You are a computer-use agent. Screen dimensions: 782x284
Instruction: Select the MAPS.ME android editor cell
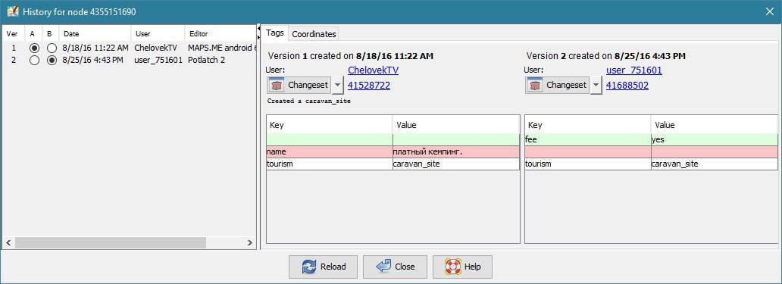click(220, 48)
